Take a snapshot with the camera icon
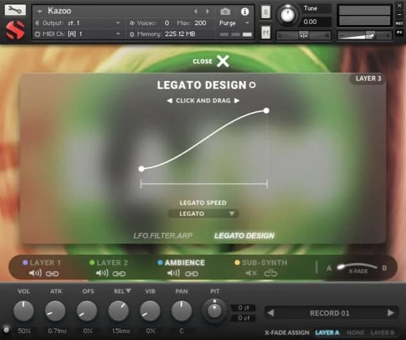The width and height of the screenshot is (406, 340). (225, 12)
